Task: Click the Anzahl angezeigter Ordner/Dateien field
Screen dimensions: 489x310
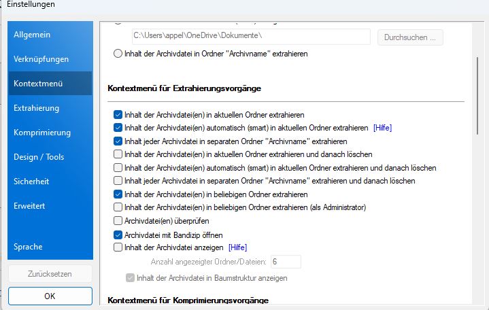Action: coord(286,262)
